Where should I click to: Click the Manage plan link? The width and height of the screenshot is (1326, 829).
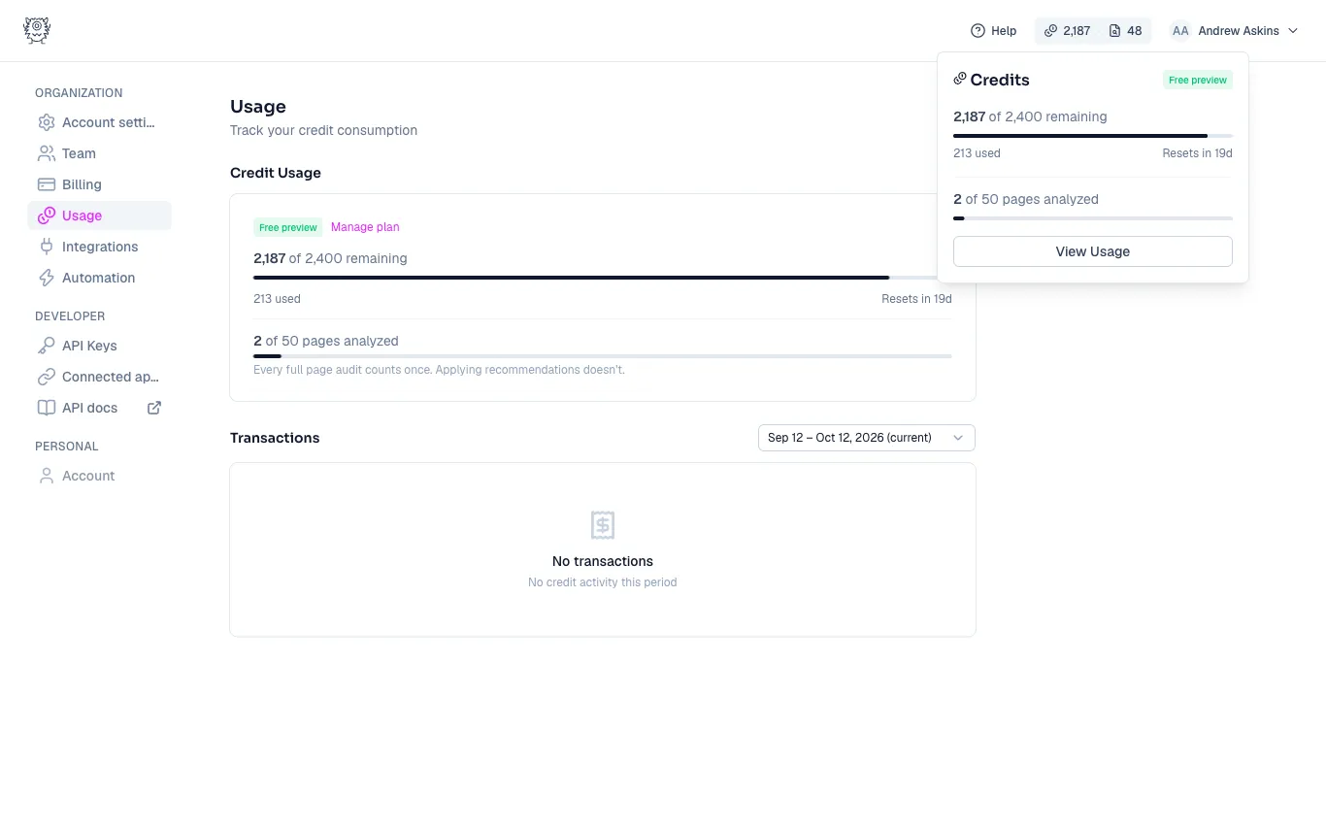click(x=365, y=227)
